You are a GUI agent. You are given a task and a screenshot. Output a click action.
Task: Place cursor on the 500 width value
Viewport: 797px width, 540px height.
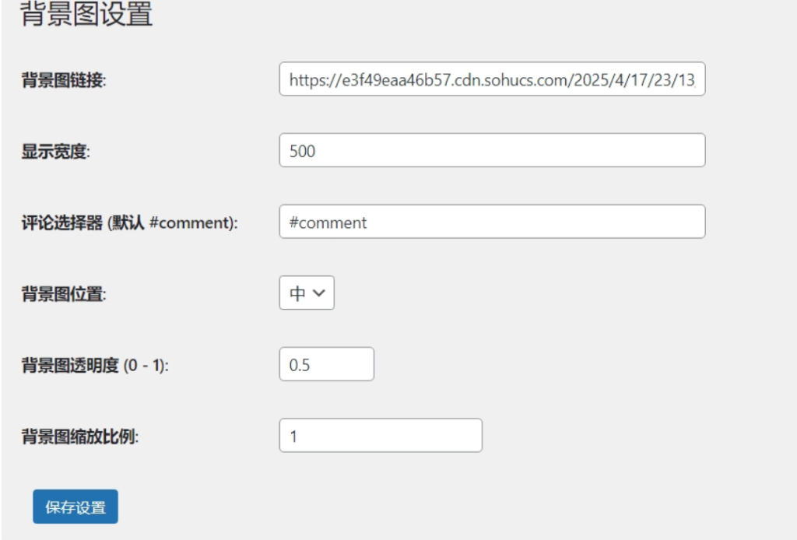302,151
